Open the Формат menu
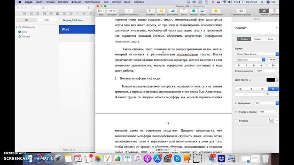Image resolution: width=294 pixels, height=165 pixels. point(76,2)
